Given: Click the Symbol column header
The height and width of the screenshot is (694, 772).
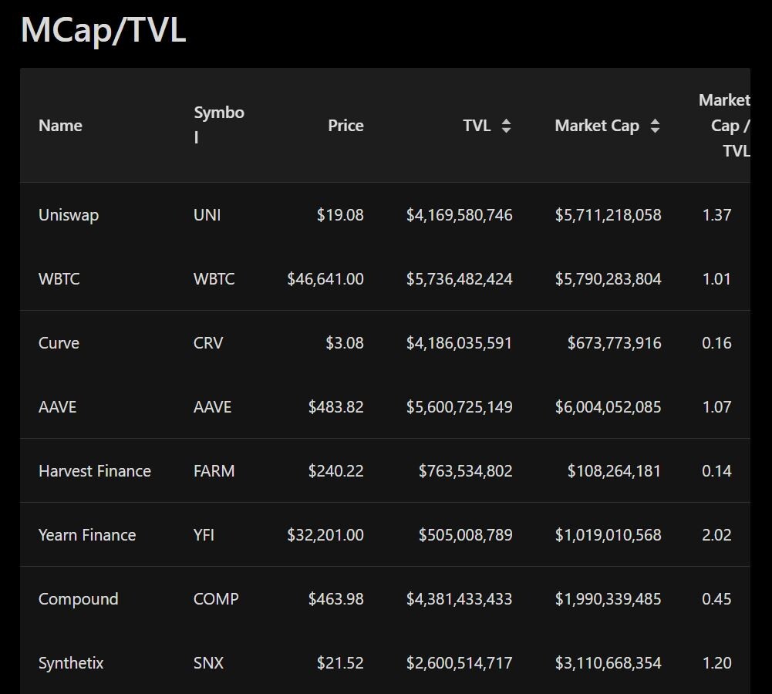Looking at the screenshot, I should (218, 125).
